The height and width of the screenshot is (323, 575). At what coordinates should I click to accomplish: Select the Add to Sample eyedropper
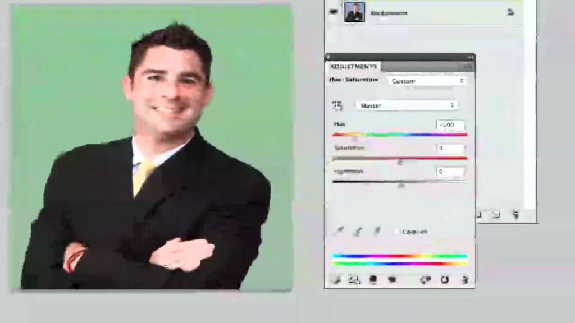click(x=359, y=231)
